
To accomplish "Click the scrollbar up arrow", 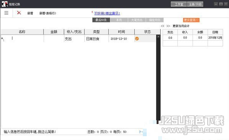I will (158, 37).
